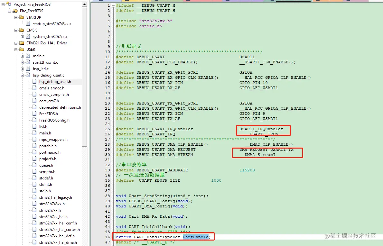Image resolution: width=383 pixels, height=246 pixels.
Task: Click the cmsis_compiler.h file icon
Action: tap(34, 94)
